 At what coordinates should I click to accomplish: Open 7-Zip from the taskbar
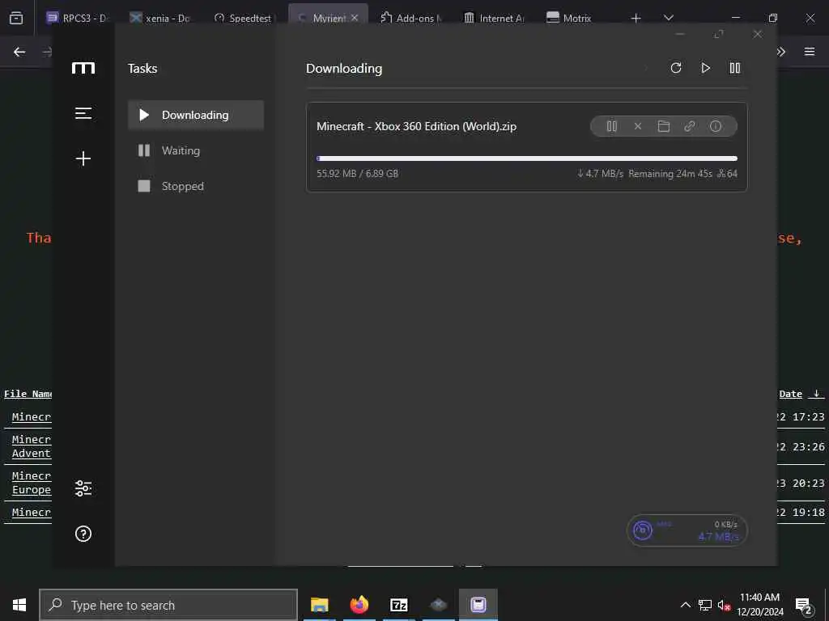point(398,605)
